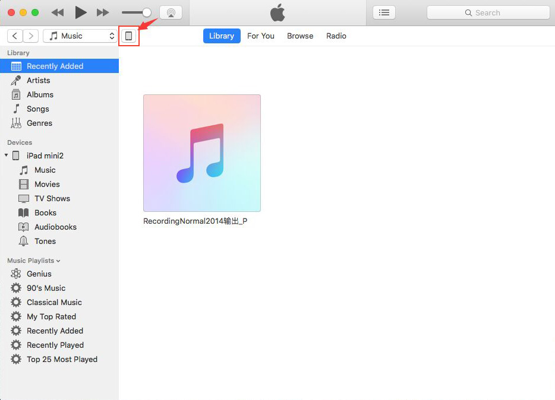Open the Radio tab
The width and height of the screenshot is (555, 400).
pos(336,36)
